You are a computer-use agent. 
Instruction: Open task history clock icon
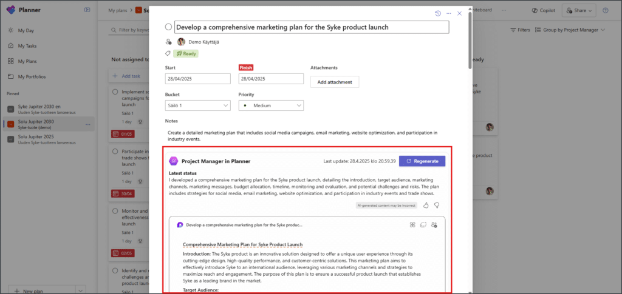point(438,13)
